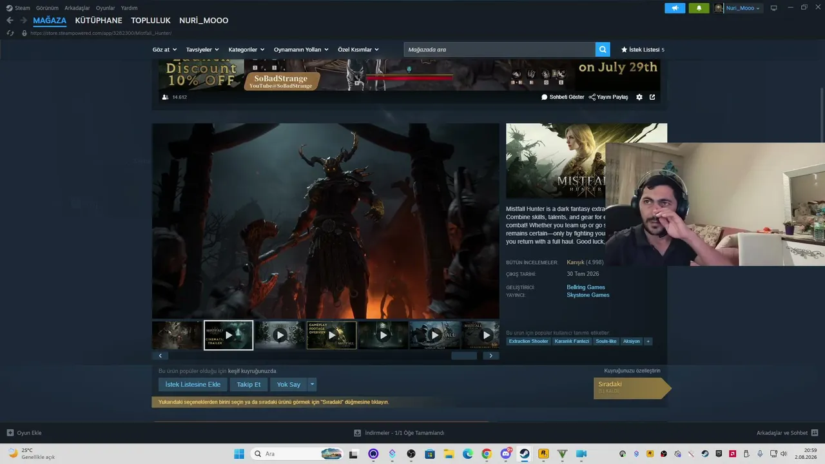Select the Aksiyon tag
The width and height of the screenshot is (825, 464).
[632, 341]
